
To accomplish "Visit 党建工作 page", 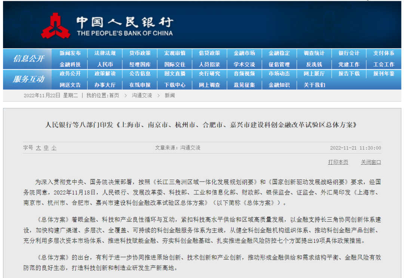I will [x=349, y=65].
